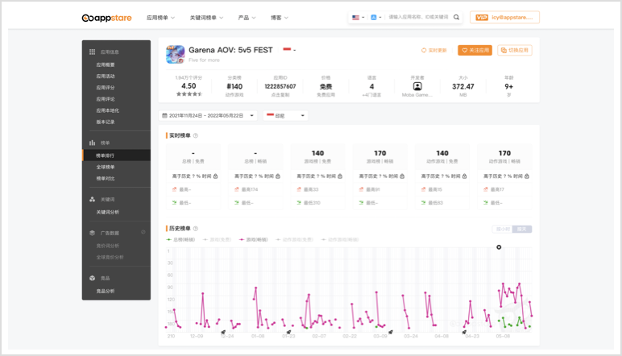Image resolution: width=622 pixels, height=356 pixels.
Task: Open the Garena AOV app icon
Action: pyautogui.click(x=175, y=54)
